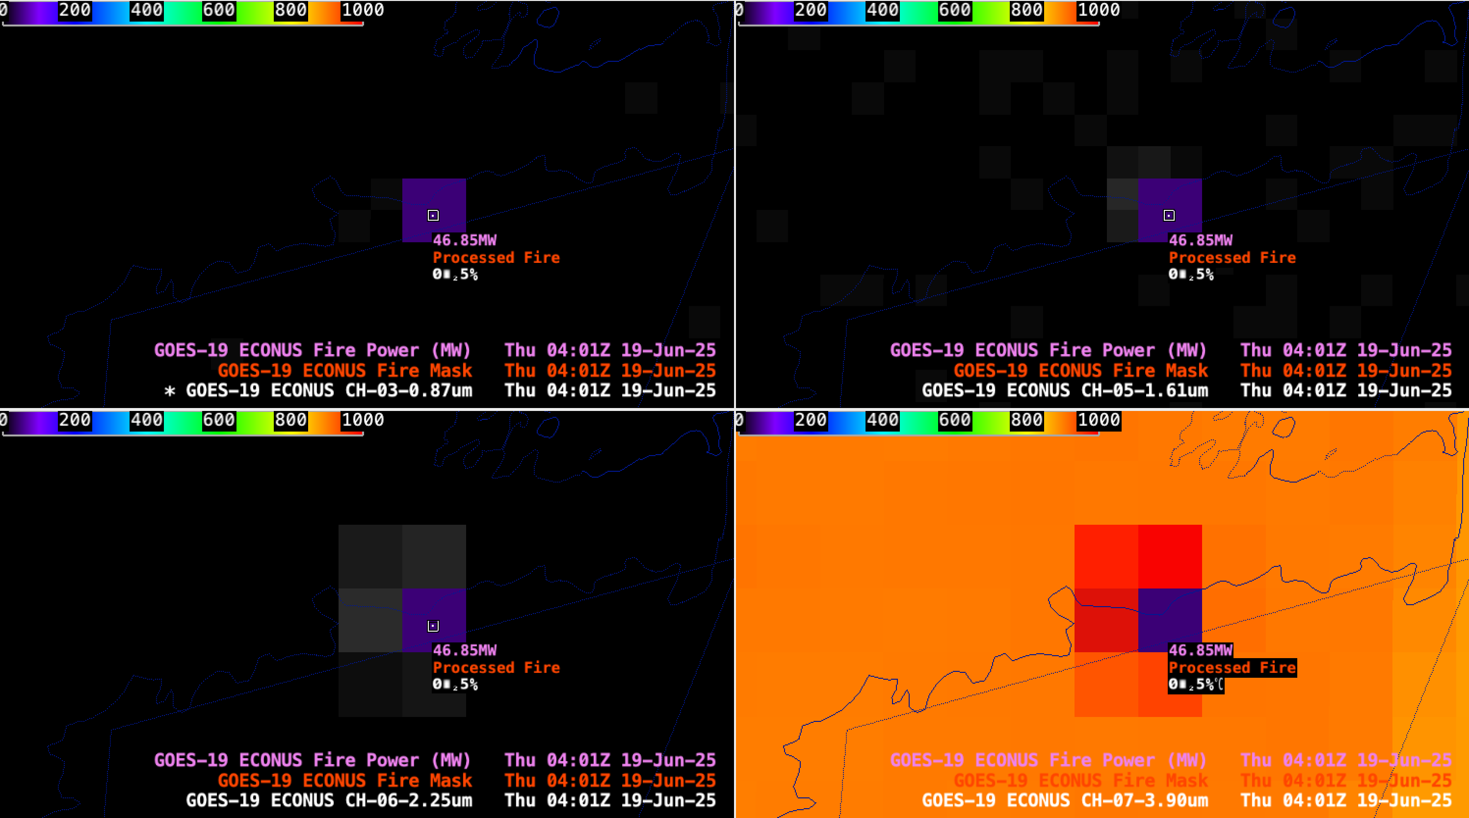Toggle Fire Power (MW) legend in CH-05 panel
The image size is (1469, 818).
(x=1048, y=350)
